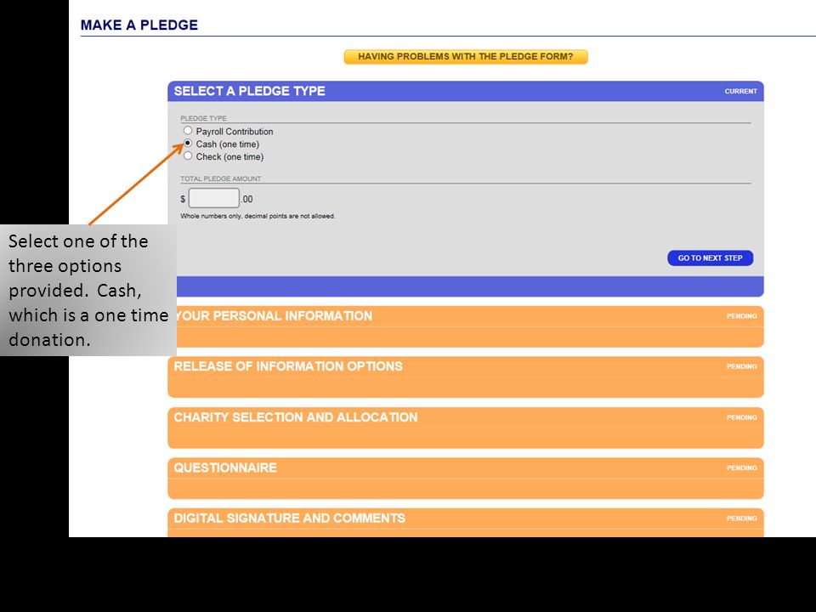
Task: Open Having Problems With The Pledge Form help
Action: (466, 57)
